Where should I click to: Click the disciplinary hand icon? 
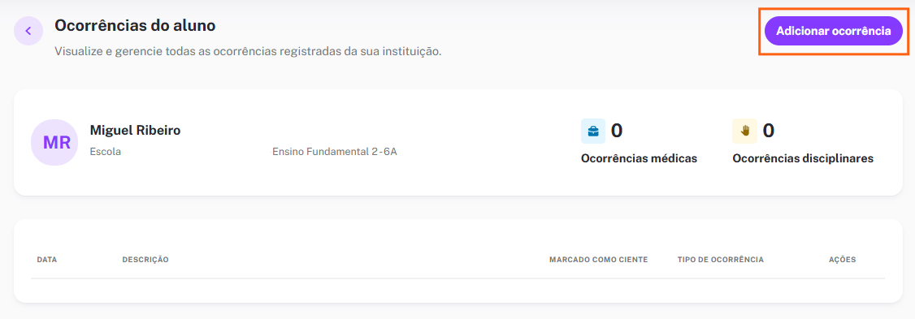(744, 131)
